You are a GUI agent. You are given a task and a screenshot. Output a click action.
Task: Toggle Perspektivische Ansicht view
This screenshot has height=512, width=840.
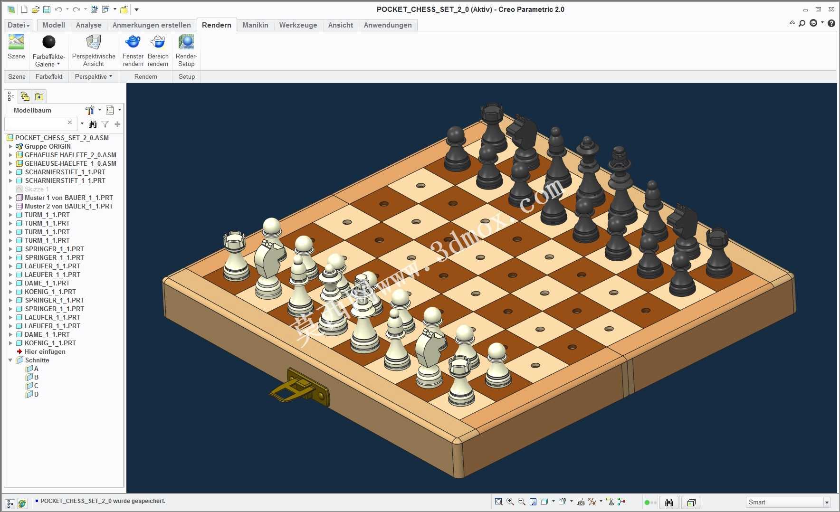pyautogui.click(x=94, y=42)
